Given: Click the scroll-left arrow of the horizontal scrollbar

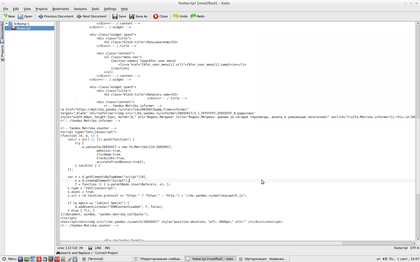Looking at the screenshot, I should [58, 243].
